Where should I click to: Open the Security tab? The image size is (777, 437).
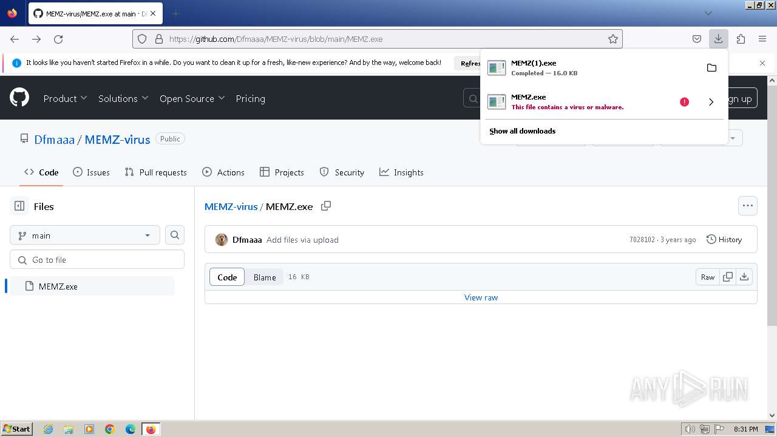tap(342, 172)
